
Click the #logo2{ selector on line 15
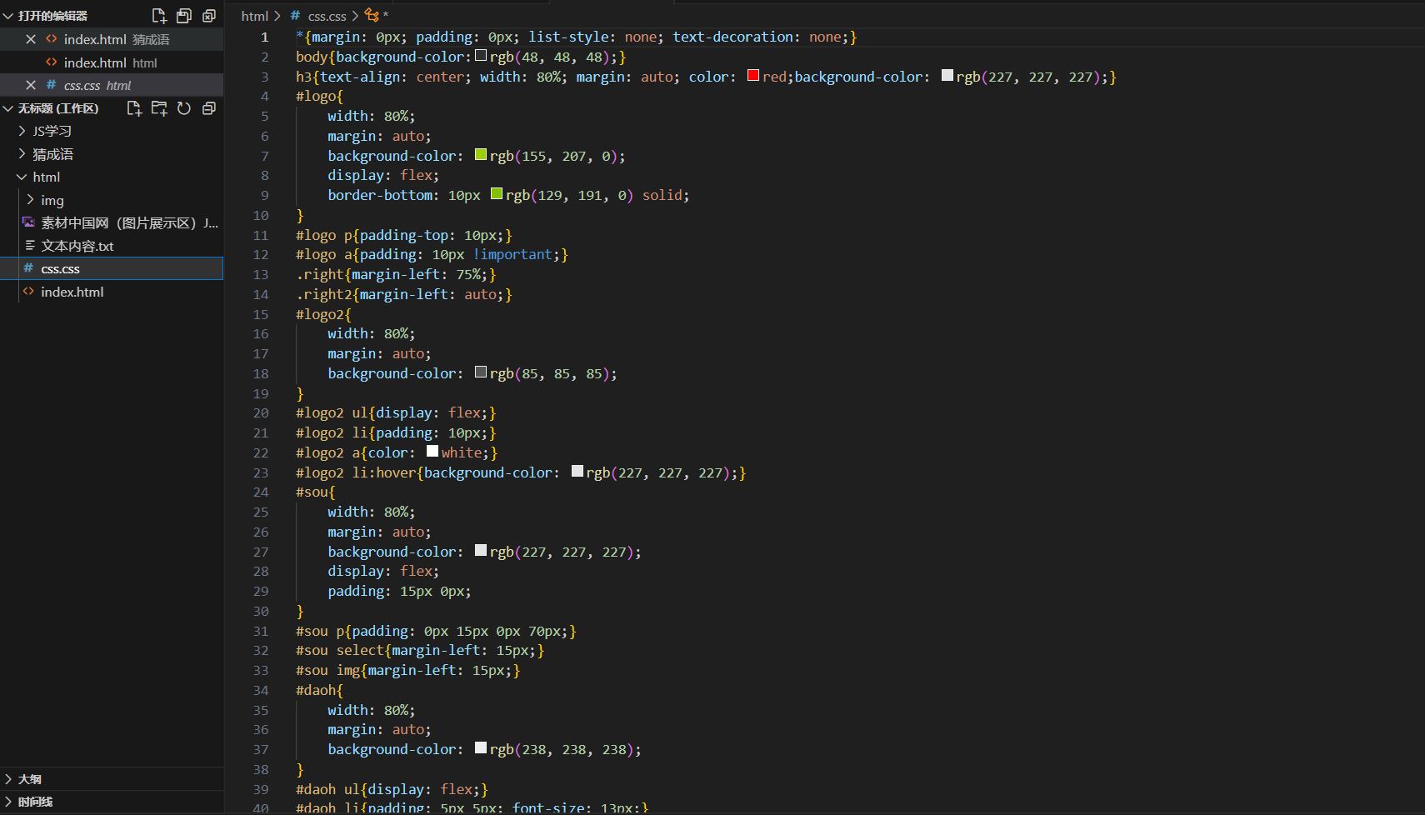point(323,314)
